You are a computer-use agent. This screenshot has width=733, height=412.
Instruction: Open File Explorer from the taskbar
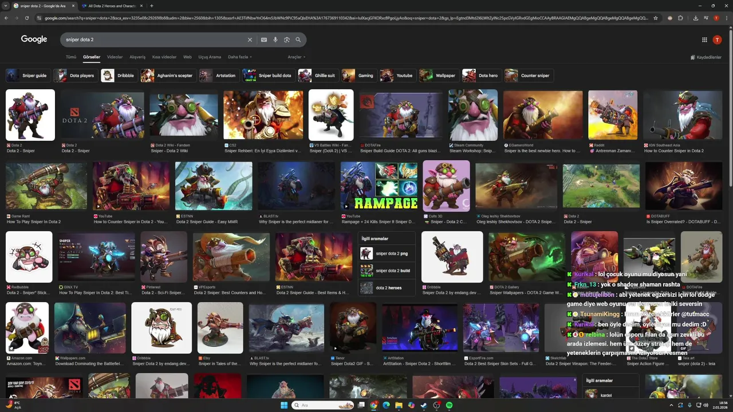(399, 405)
